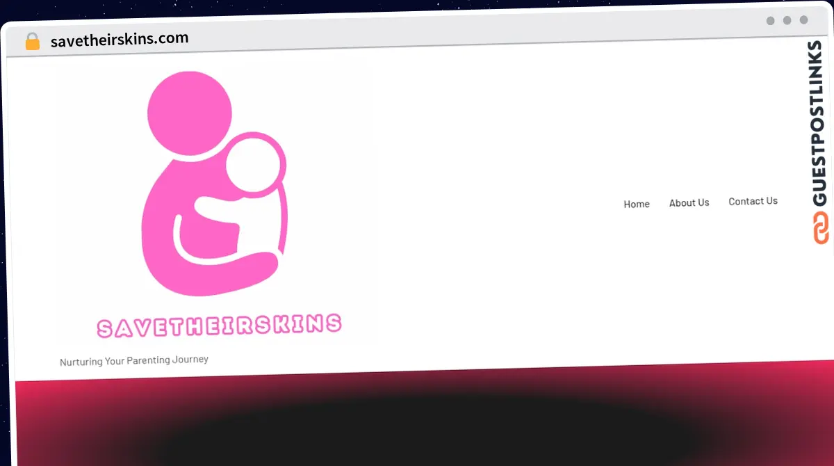834x466 pixels.
Task: Click the pink gradient at the banner's left edge
Action: pyautogui.click(x=35, y=417)
